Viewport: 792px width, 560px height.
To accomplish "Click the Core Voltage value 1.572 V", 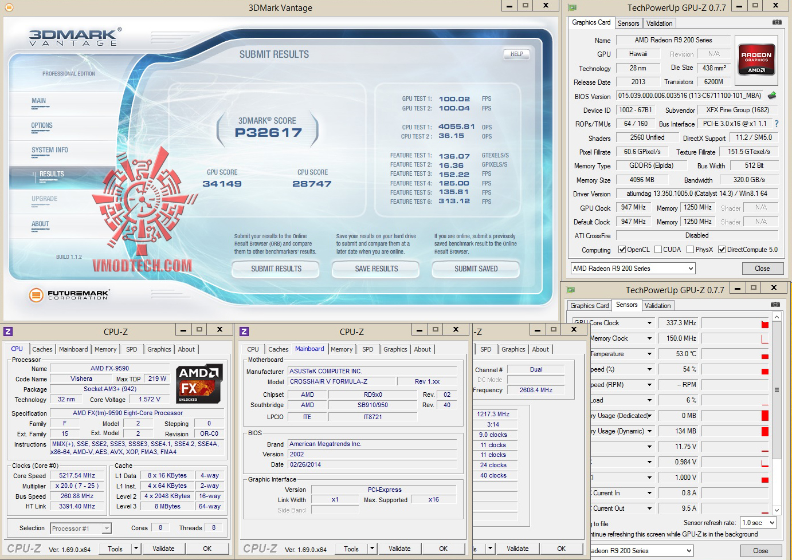I will (150, 399).
